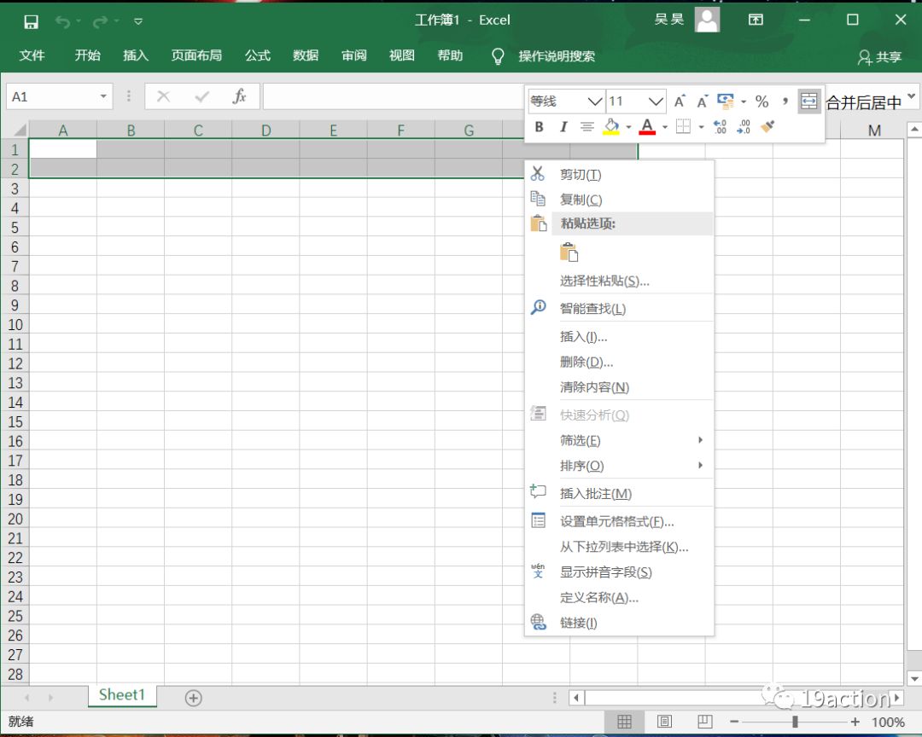
Task: Toggle italic in mini toolbar
Action: click(563, 126)
